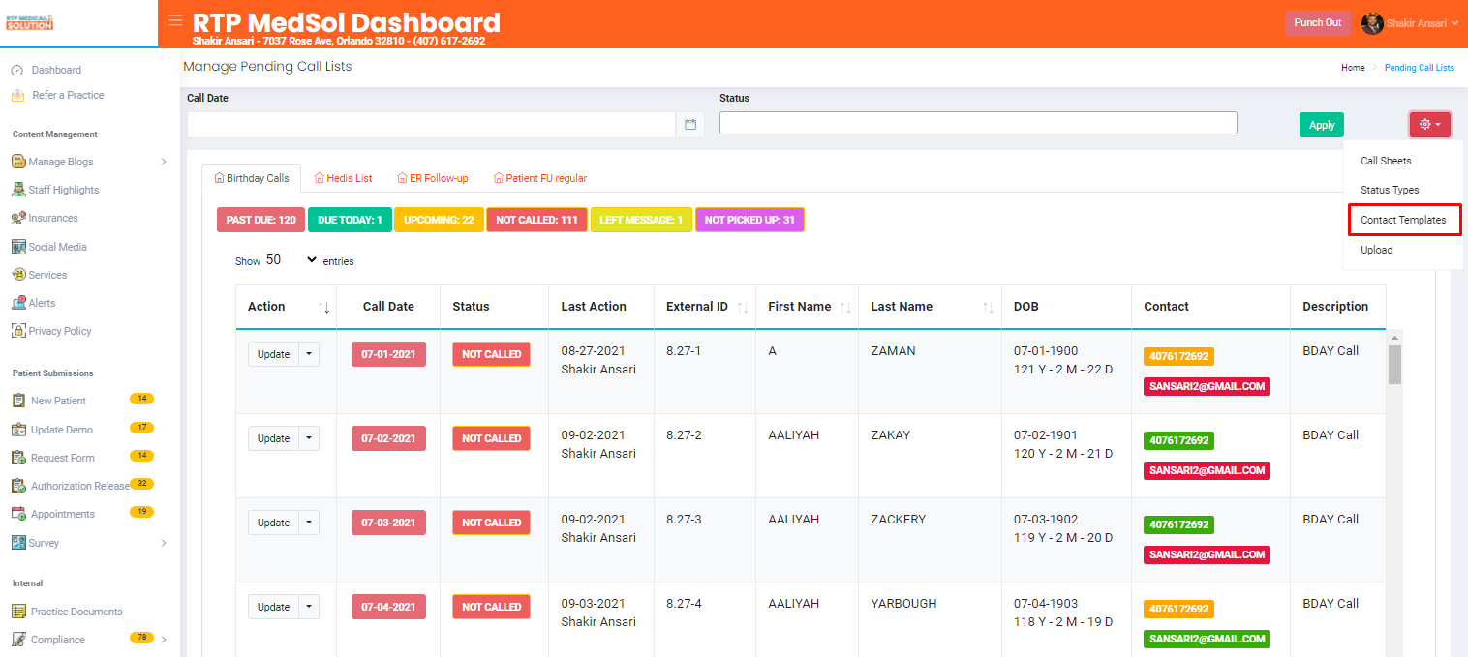Click the Appointments sidebar icon
The height and width of the screenshot is (657, 1468).
pos(18,514)
